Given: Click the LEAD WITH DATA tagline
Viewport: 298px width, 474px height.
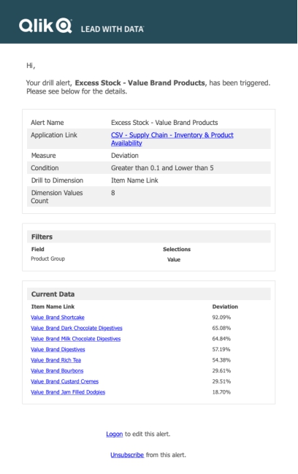Looking at the screenshot, I should click(112, 29).
